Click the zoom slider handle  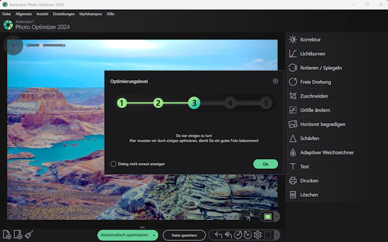[41, 45]
